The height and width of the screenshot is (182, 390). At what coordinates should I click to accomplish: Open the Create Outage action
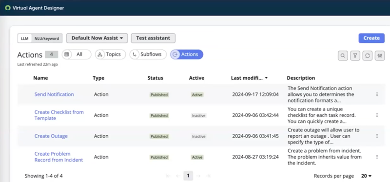tap(51, 136)
